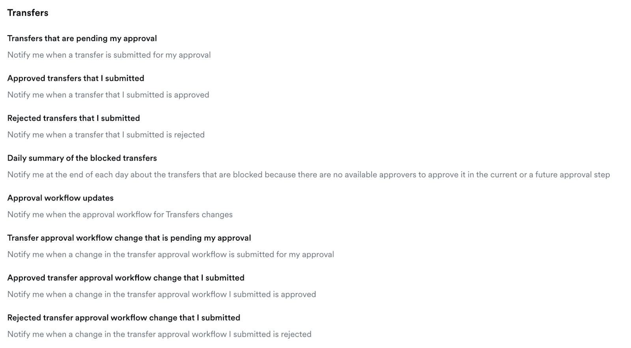
Task: Click description about submitted workflow change being approved
Action: tap(162, 294)
